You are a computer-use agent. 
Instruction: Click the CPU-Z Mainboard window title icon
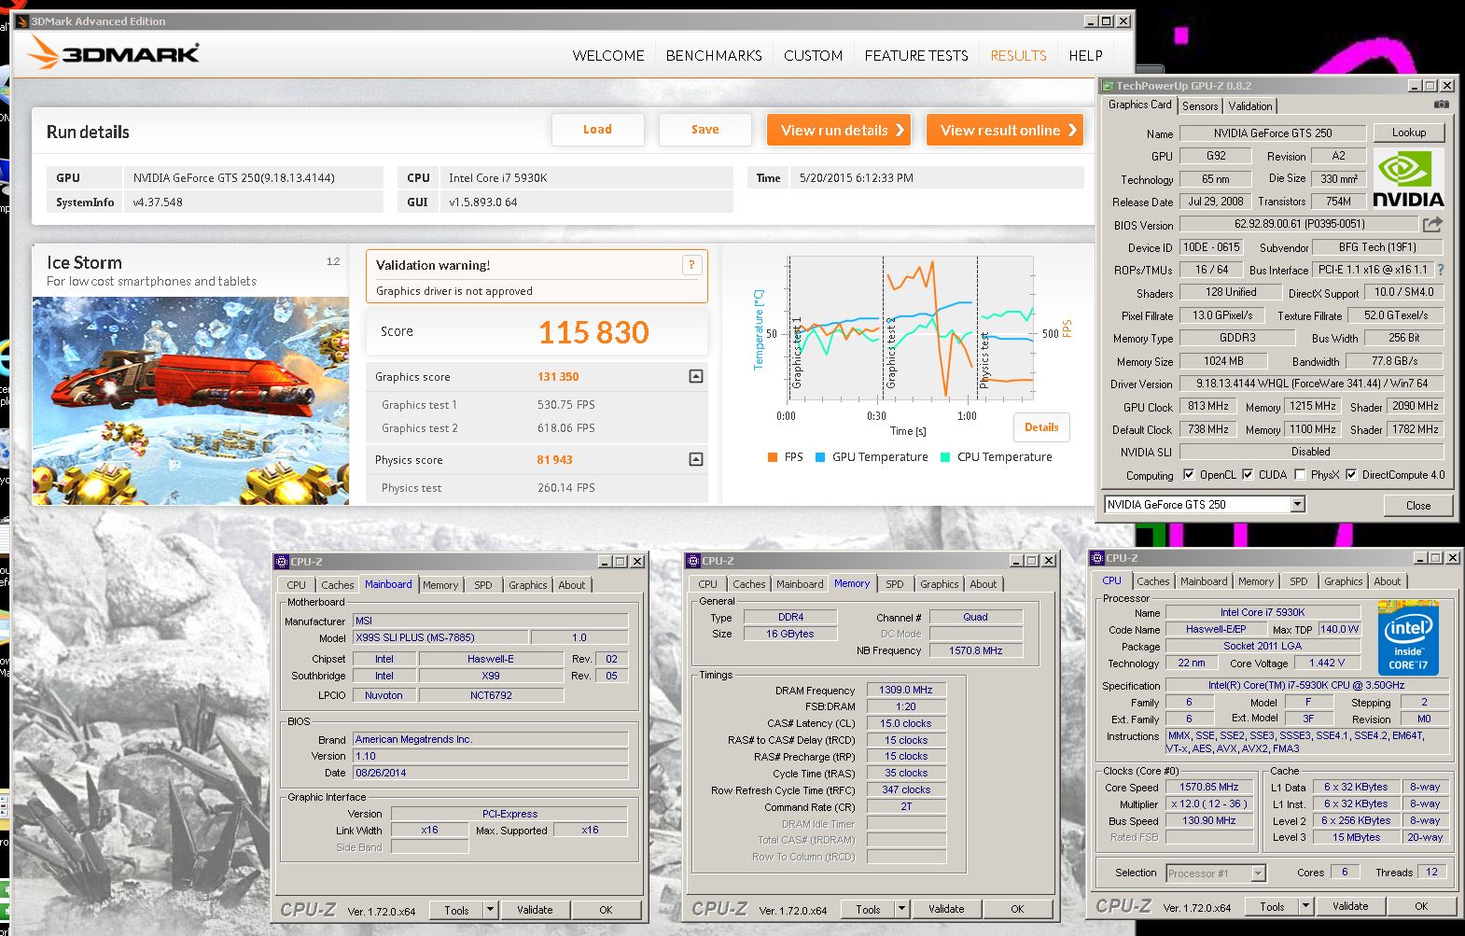click(282, 562)
